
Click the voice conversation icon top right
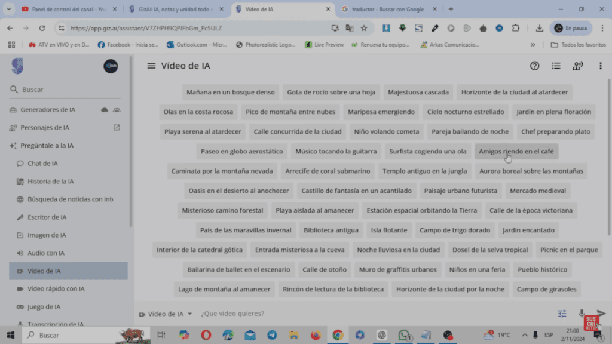(x=577, y=66)
